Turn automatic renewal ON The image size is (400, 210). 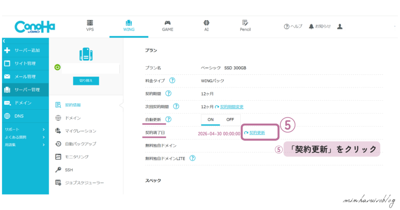point(211,119)
